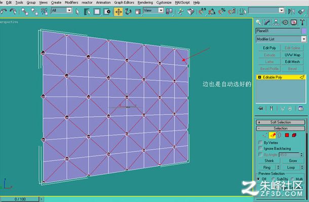
Task: Open the Hierarchy command panel tab
Action: coord(276,22)
